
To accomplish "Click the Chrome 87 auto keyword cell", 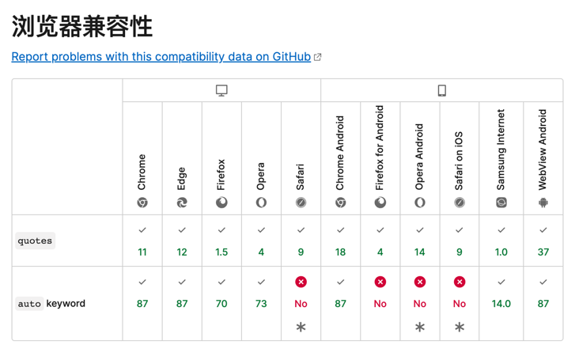I will click(x=142, y=303).
